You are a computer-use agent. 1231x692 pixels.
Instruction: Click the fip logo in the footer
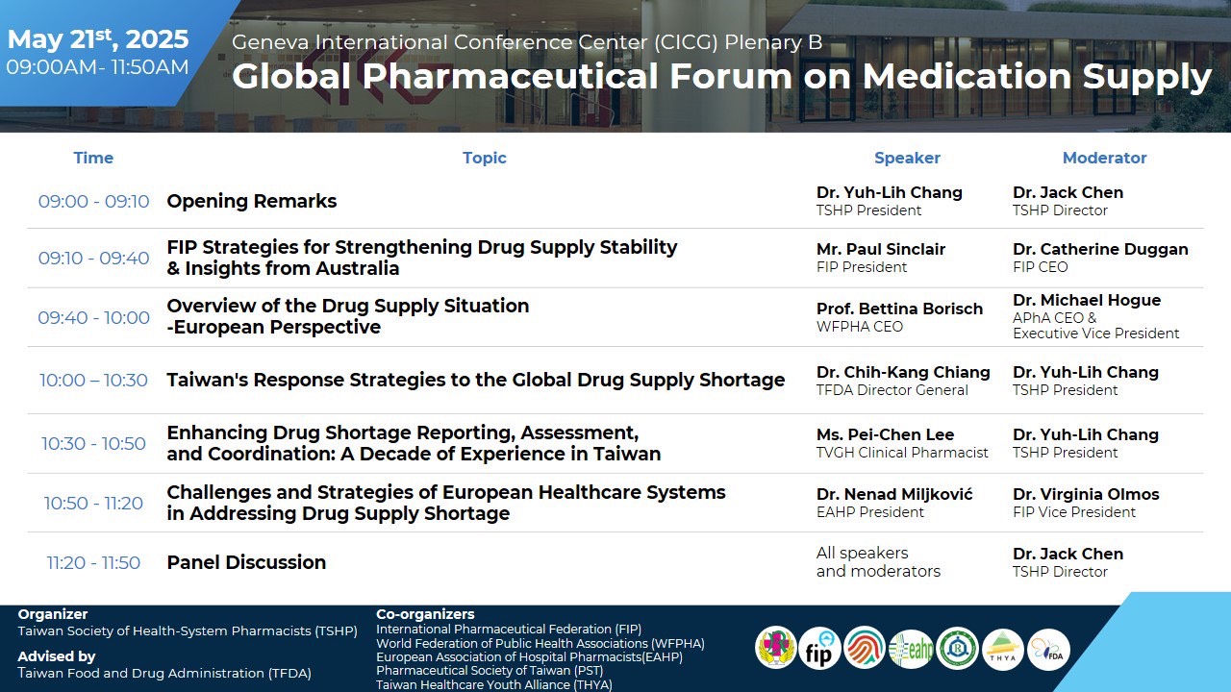click(x=820, y=649)
